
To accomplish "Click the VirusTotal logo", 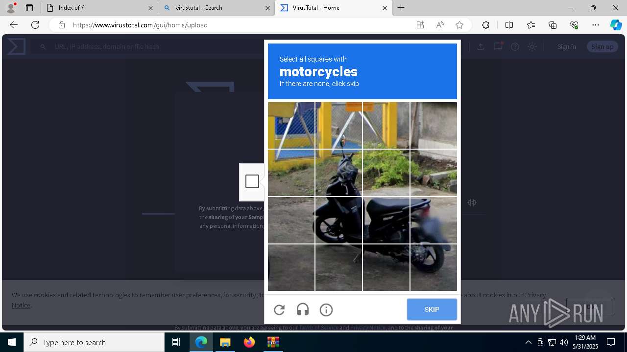I will click(x=16, y=46).
